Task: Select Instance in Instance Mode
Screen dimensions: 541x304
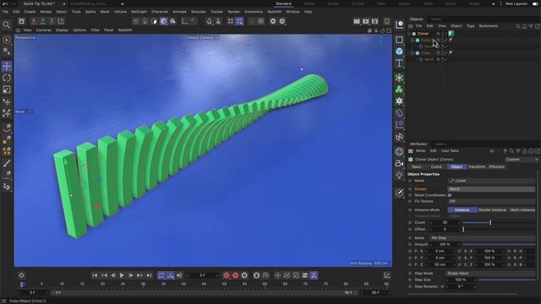Action: pos(462,210)
